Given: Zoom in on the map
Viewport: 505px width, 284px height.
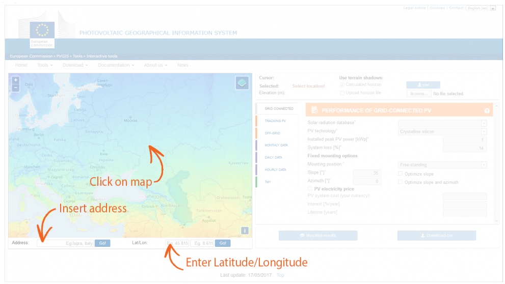Looking at the screenshot, I should 15,80.
